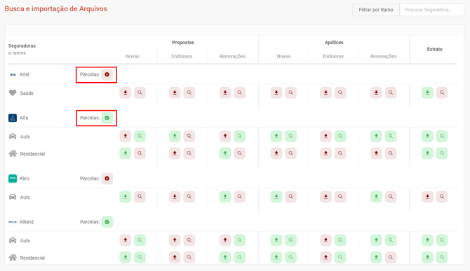This screenshot has width=470, height=271.
Task: Download Alfa Auto Propostas Novas files
Action: (126, 136)
